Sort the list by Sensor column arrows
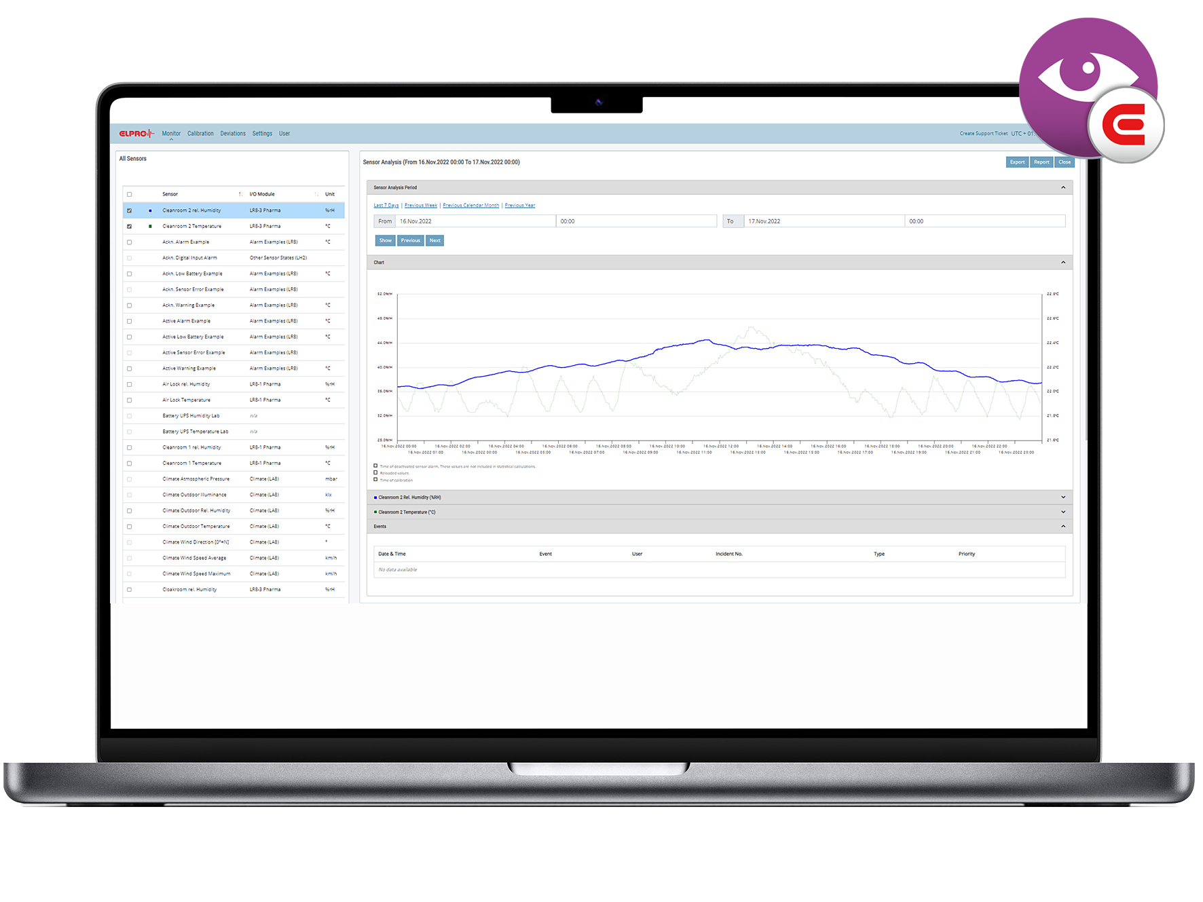The height and width of the screenshot is (902, 1203). coord(240,195)
